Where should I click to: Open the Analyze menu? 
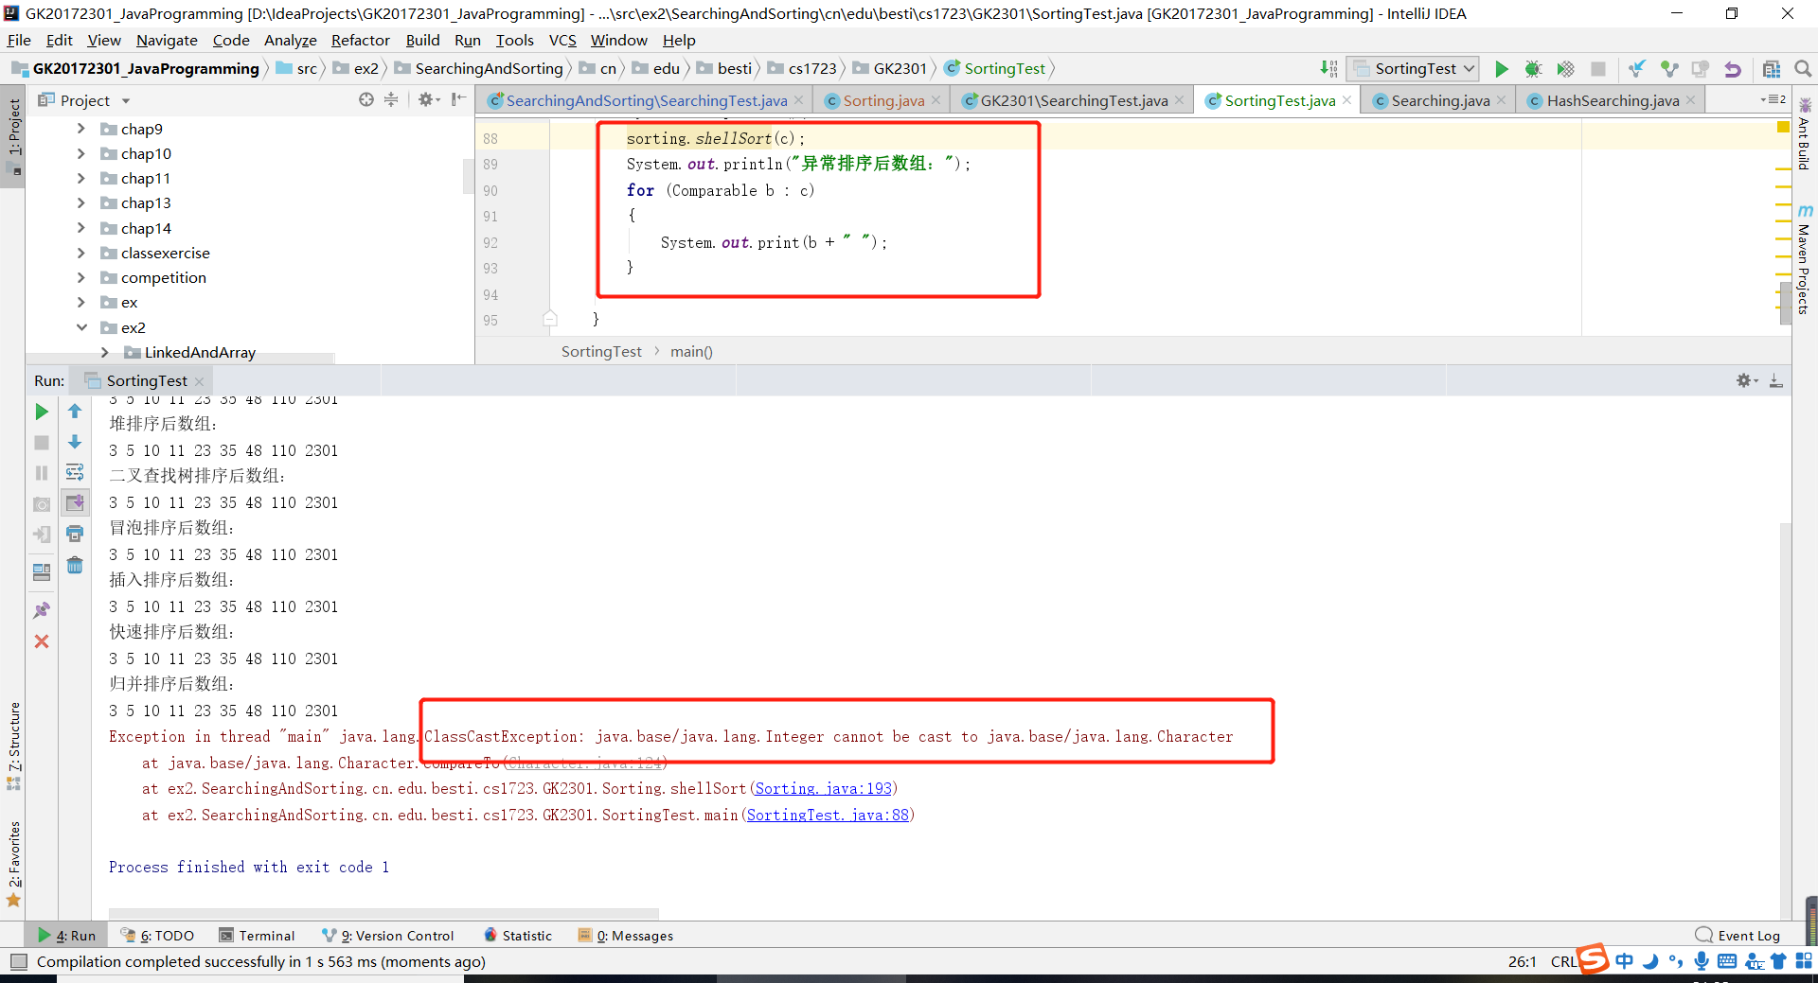pyautogui.click(x=290, y=40)
